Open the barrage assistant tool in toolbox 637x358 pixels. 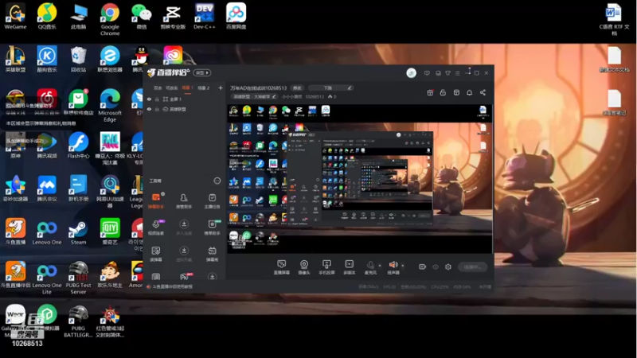[156, 200]
